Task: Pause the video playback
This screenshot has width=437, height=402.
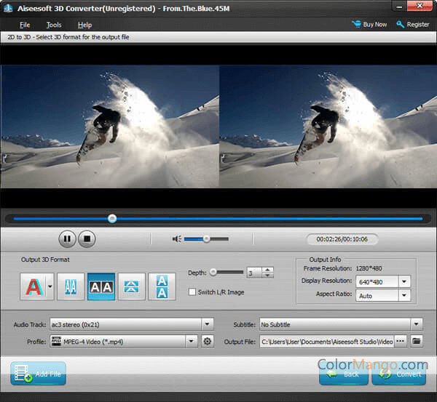Action: point(66,238)
